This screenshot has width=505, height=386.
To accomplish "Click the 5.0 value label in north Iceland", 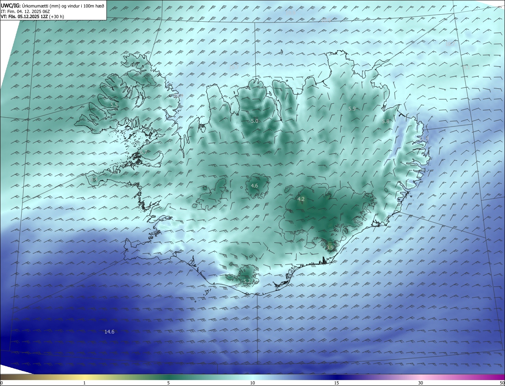I will point(254,121).
